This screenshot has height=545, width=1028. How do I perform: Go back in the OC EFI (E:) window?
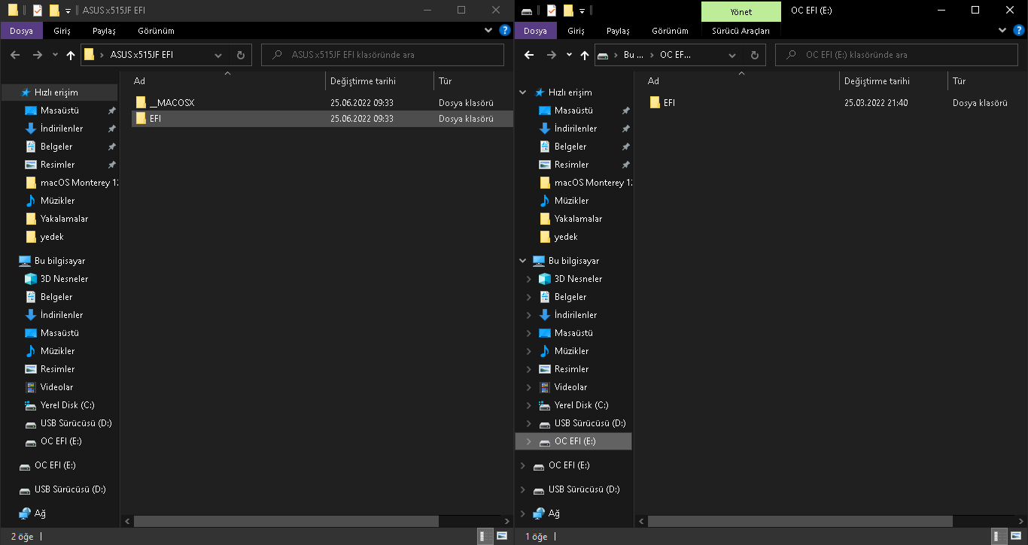tap(529, 55)
